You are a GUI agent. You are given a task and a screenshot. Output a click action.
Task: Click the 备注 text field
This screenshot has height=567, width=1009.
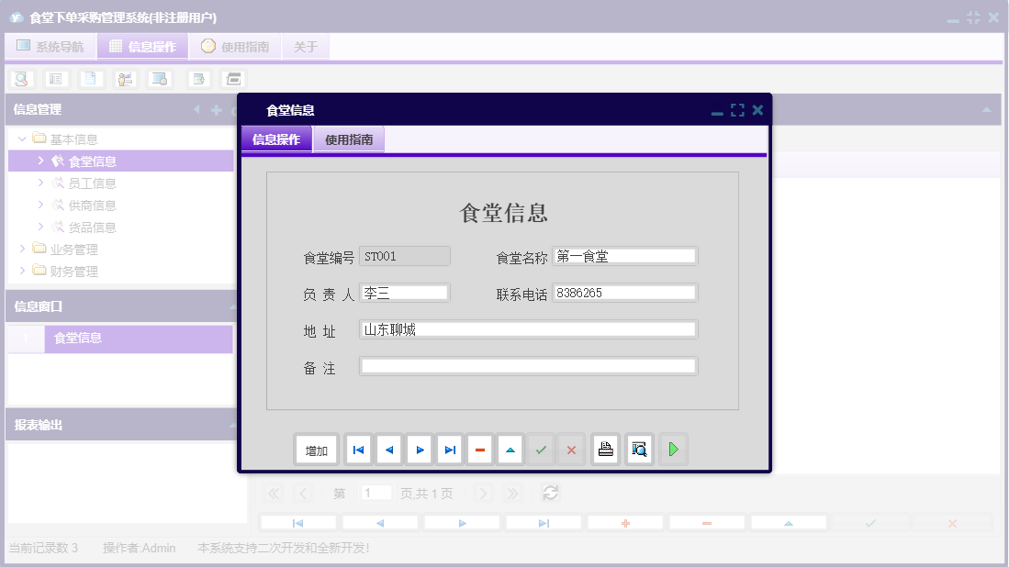(528, 366)
